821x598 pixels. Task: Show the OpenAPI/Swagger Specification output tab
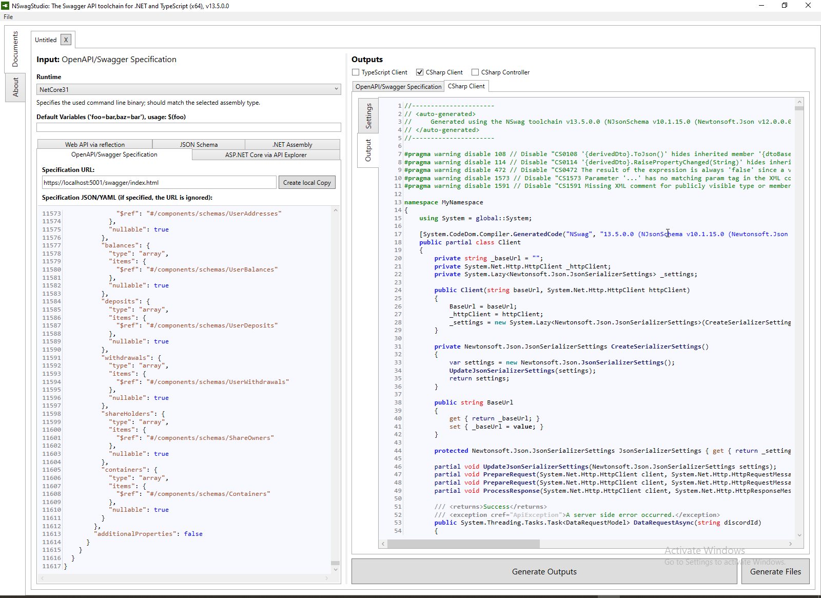(398, 87)
